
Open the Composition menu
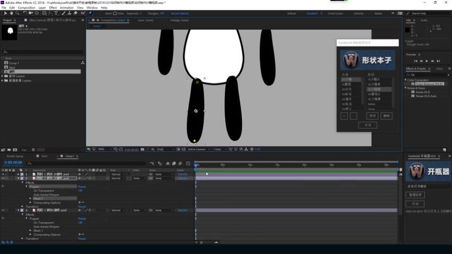click(x=27, y=8)
